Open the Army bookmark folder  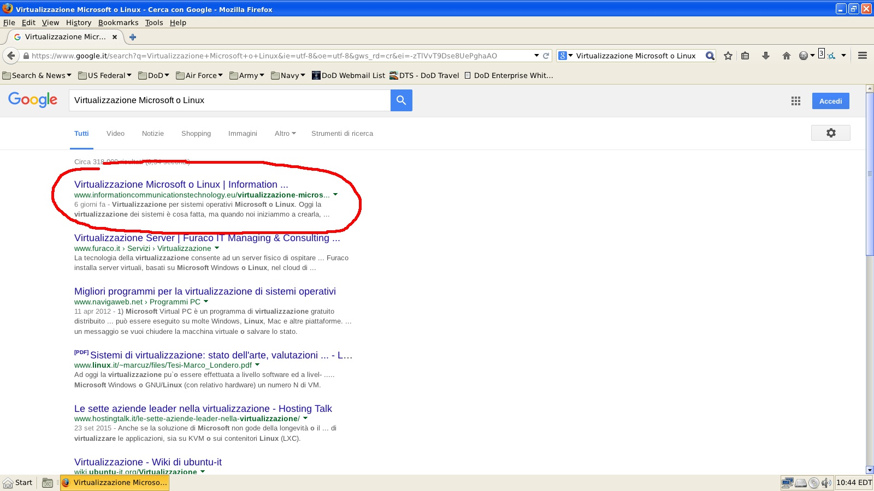coord(247,75)
